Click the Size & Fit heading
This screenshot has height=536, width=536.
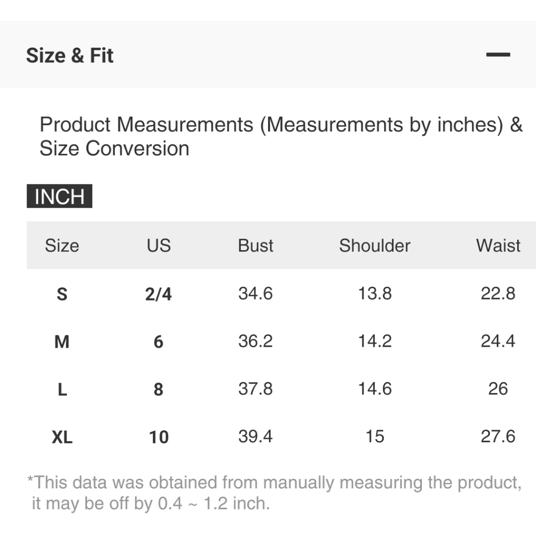[x=70, y=55]
